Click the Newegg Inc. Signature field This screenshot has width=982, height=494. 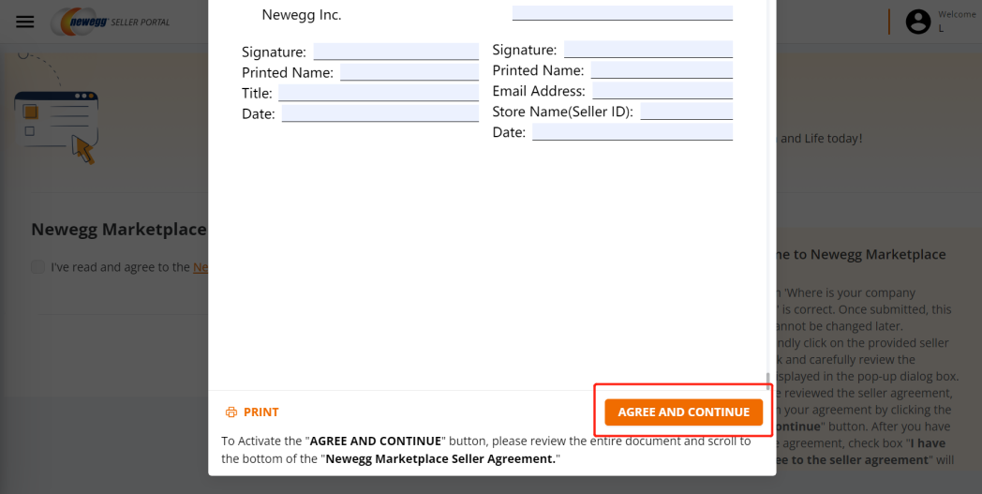pyautogui.click(x=395, y=52)
